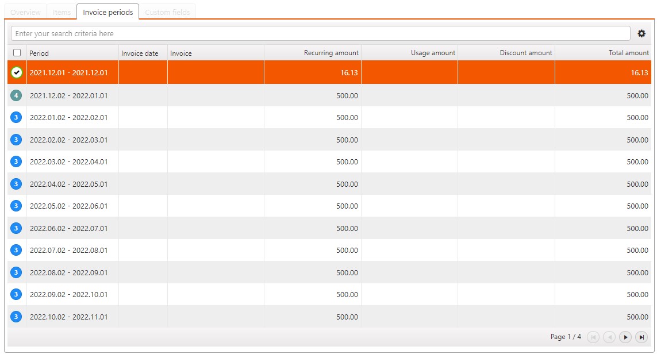
Task: Open the Custom fields tab
Action: coord(167,12)
